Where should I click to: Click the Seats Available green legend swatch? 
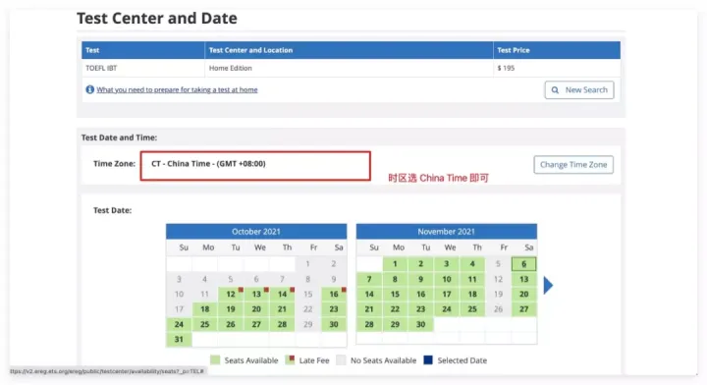[x=215, y=360]
